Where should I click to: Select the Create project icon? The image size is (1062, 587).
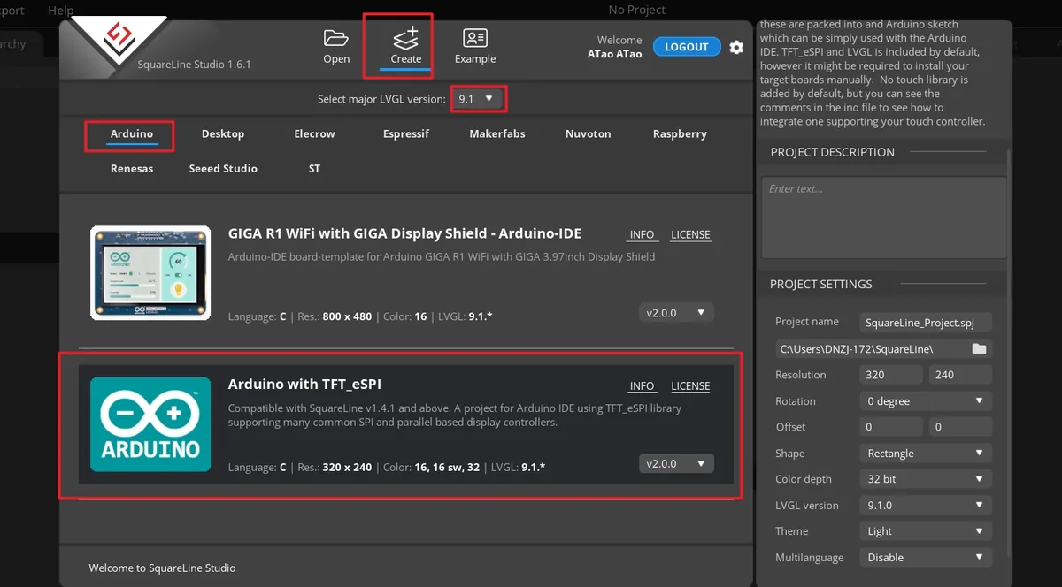(x=406, y=38)
